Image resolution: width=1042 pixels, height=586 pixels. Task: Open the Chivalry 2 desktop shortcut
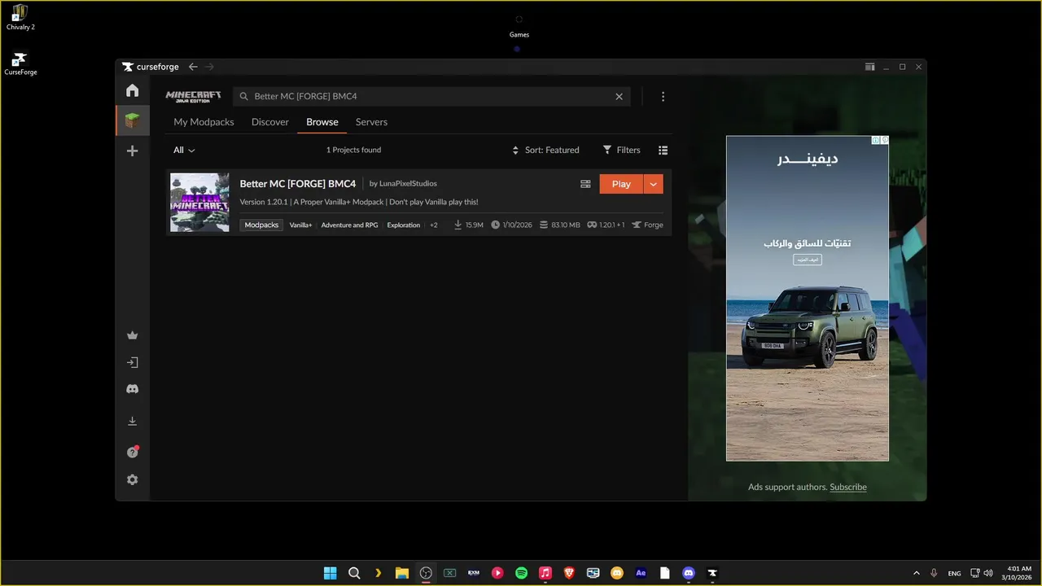tap(20, 17)
